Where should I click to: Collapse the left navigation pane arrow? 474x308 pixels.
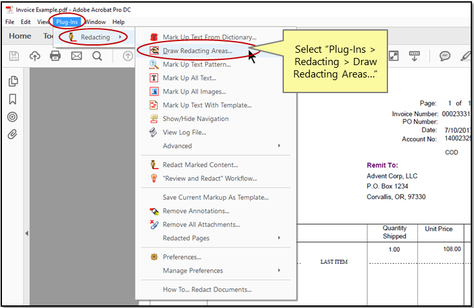coord(26,233)
